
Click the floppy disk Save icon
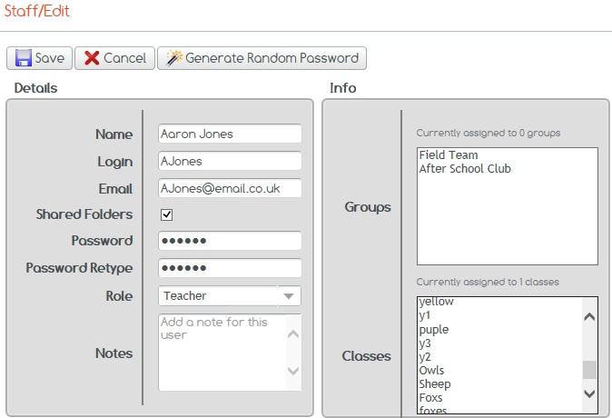coord(22,58)
